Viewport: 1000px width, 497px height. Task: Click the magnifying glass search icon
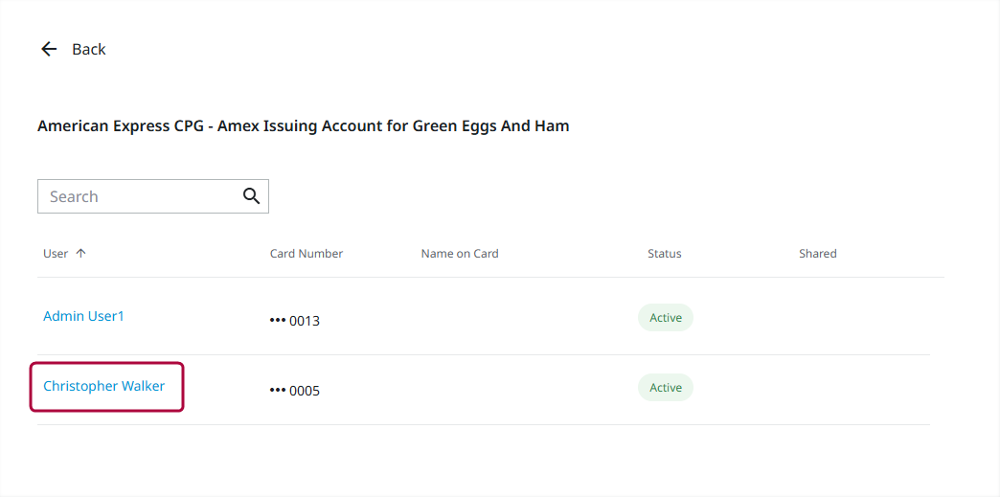251,196
